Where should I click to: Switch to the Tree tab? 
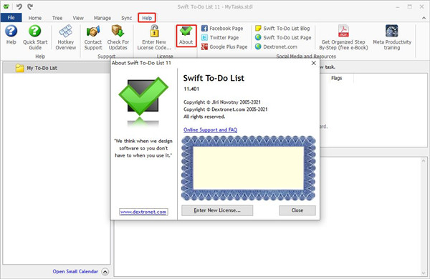[57, 18]
